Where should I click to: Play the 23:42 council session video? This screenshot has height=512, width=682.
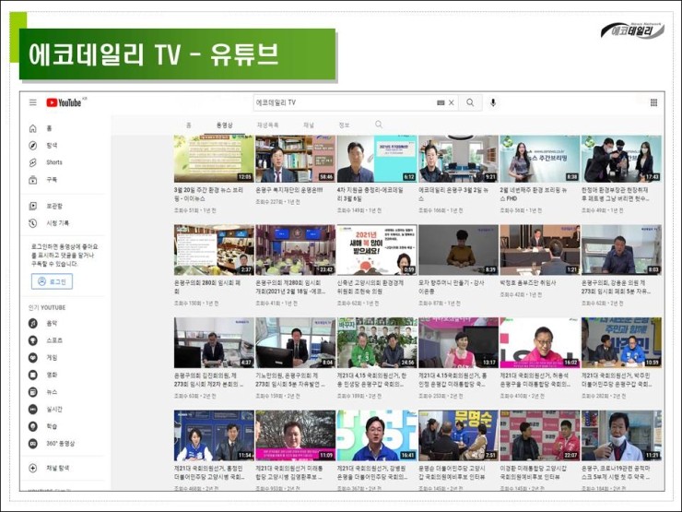[295, 250]
